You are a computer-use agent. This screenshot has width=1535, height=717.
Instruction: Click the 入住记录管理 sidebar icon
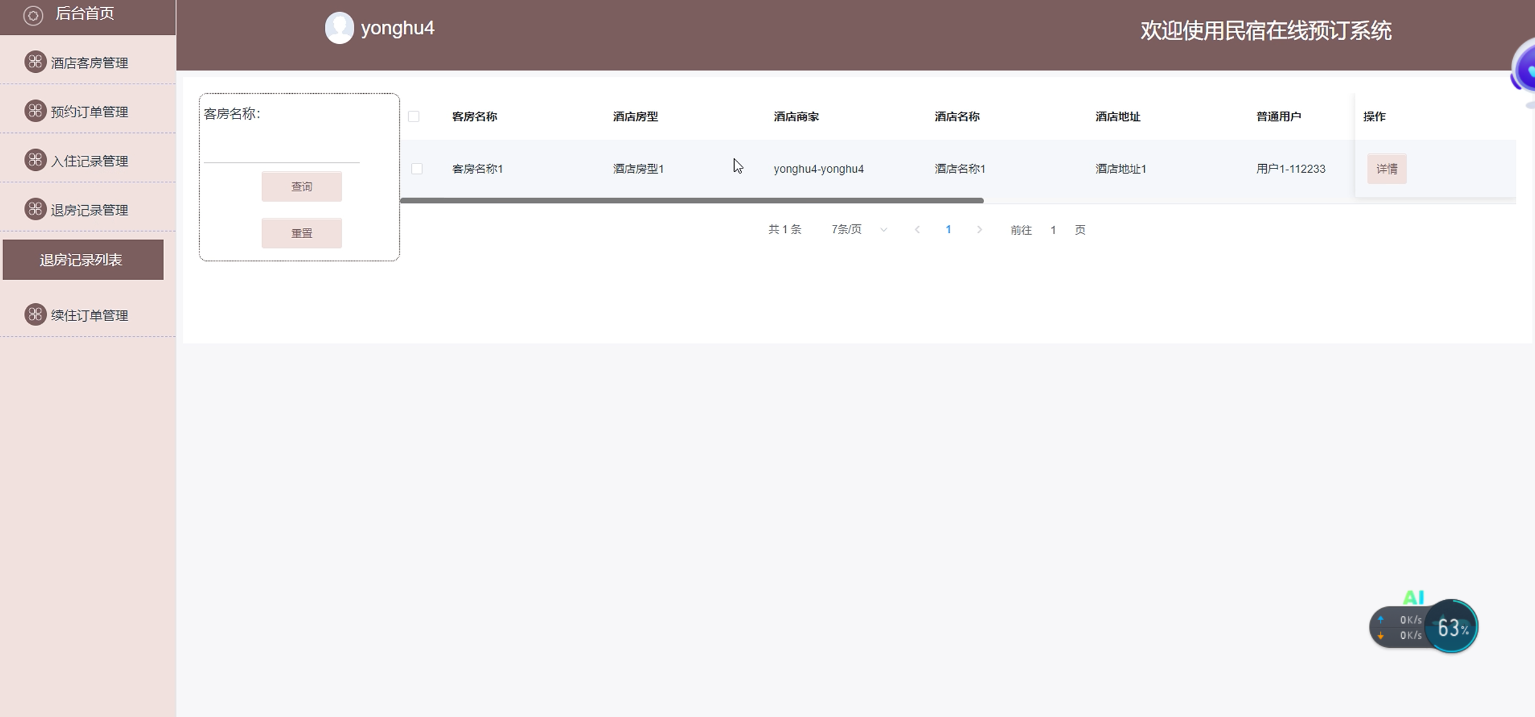tap(35, 160)
